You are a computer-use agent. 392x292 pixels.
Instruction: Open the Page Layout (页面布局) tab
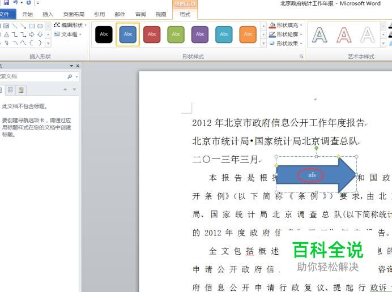(74, 14)
